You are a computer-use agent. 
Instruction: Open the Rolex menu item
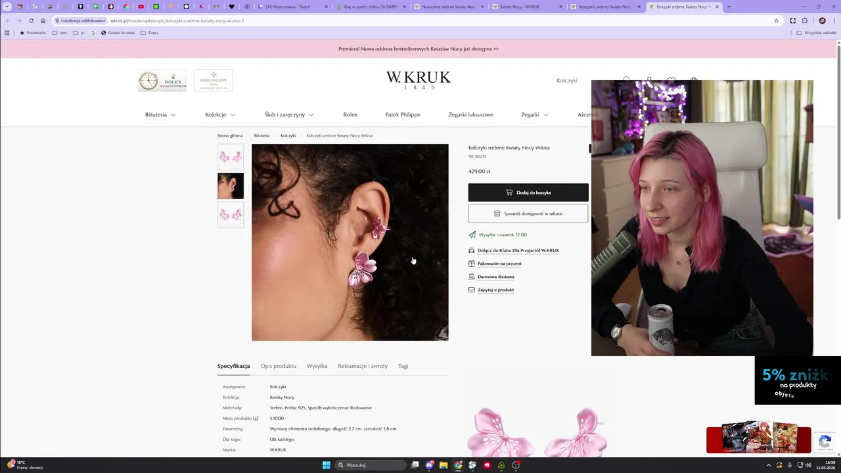pyautogui.click(x=350, y=114)
